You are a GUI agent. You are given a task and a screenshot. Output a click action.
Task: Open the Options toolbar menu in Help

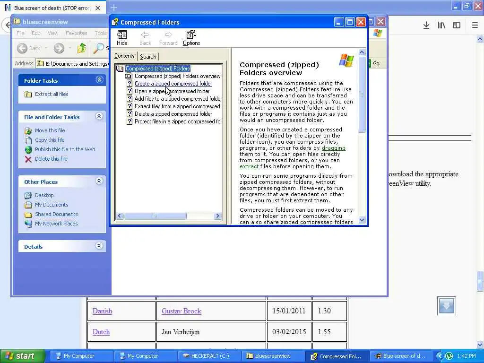pos(191,38)
